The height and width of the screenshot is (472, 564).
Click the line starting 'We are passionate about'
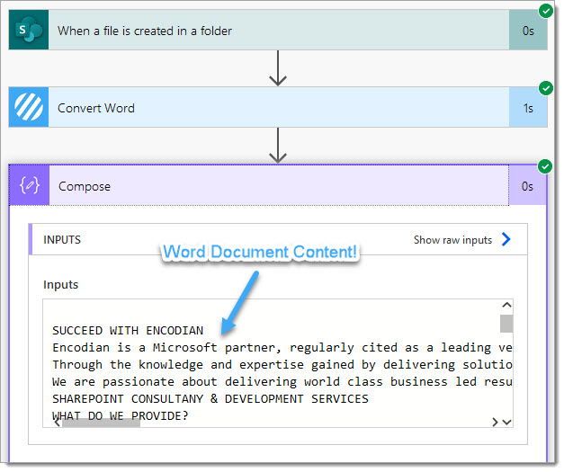(282, 382)
